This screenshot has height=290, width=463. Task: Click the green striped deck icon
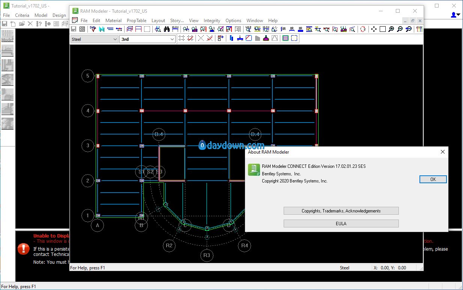click(286, 38)
